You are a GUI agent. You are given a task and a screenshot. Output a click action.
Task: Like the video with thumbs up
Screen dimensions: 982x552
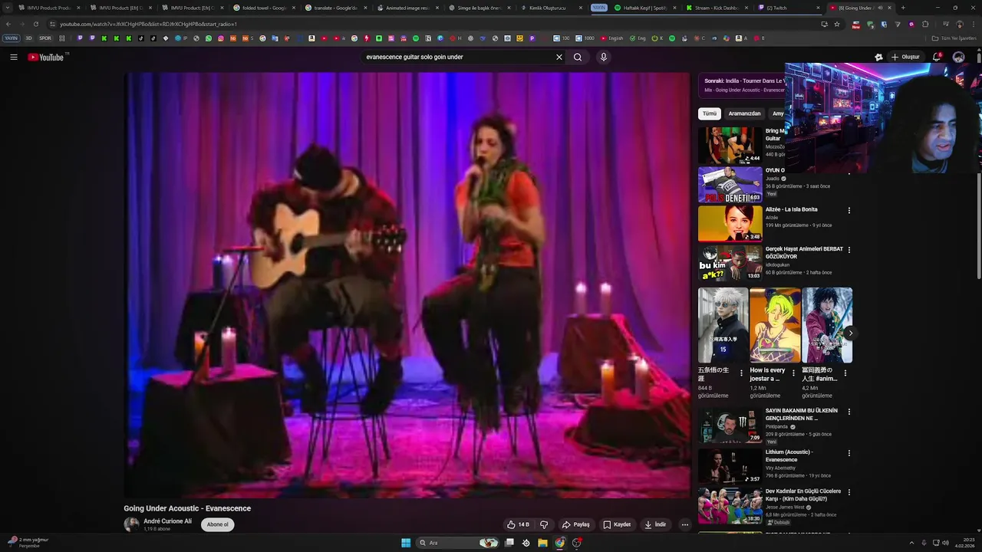point(518,524)
